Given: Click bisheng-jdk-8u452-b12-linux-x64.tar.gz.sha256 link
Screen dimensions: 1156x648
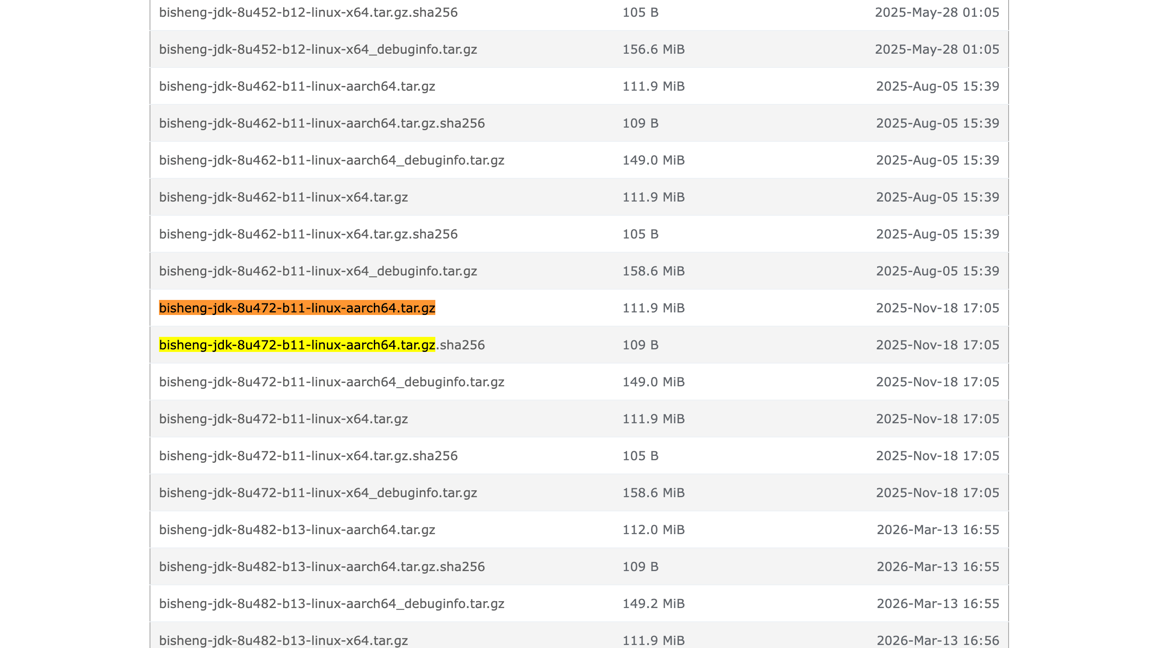Looking at the screenshot, I should coord(308,12).
